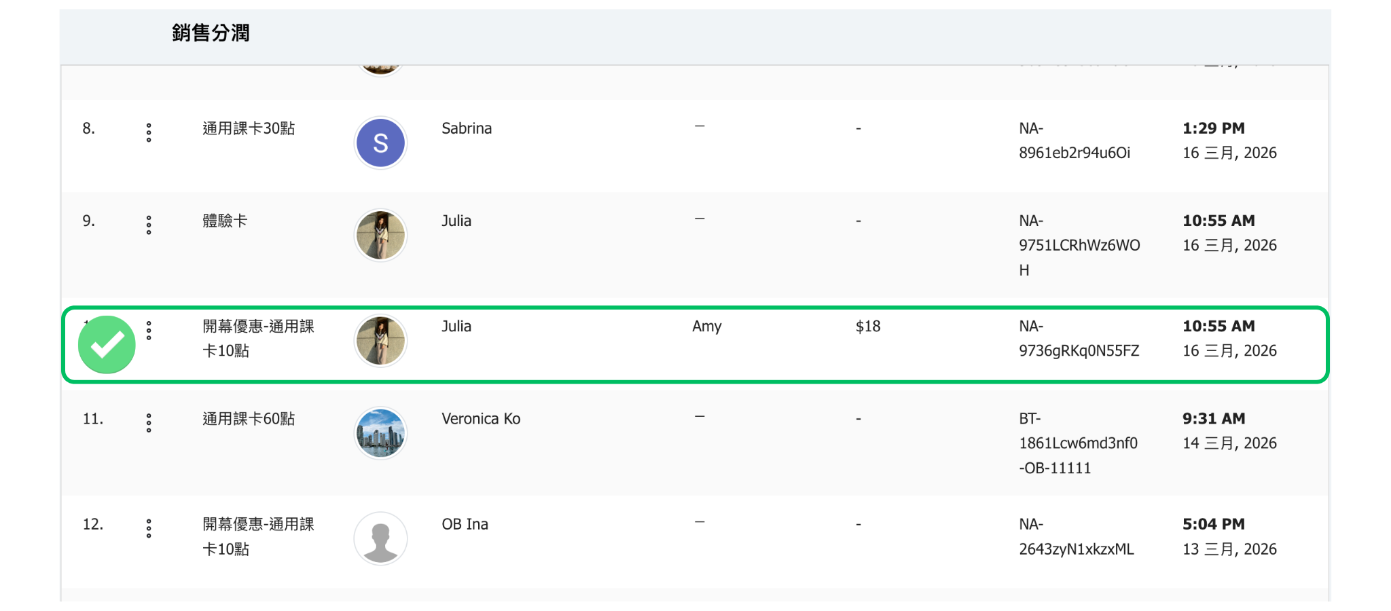This screenshot has height=611, width=1391.
Task: Click Sabrina's purple S avatar
Action: tap(380, 143)
